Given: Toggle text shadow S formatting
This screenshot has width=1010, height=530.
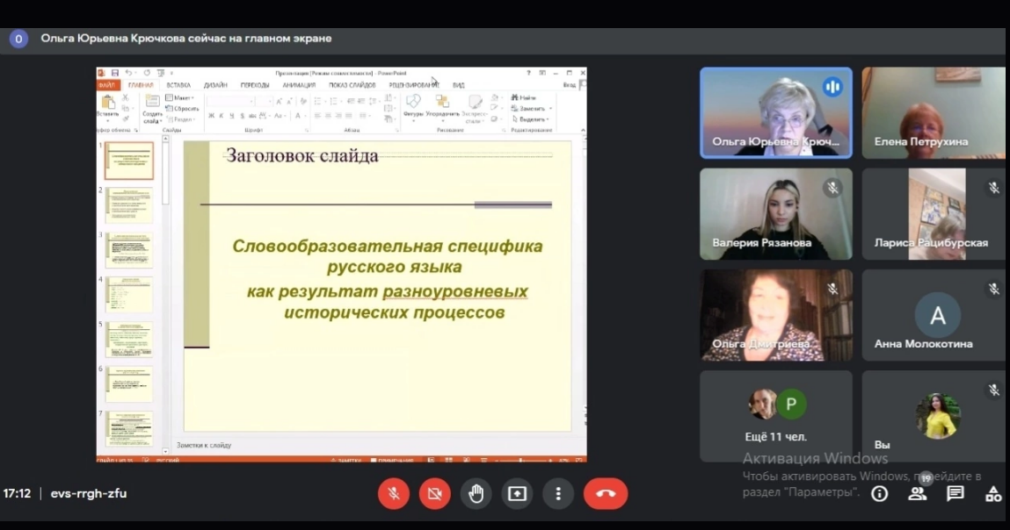Looking at the screenshot, I should 243,116.
